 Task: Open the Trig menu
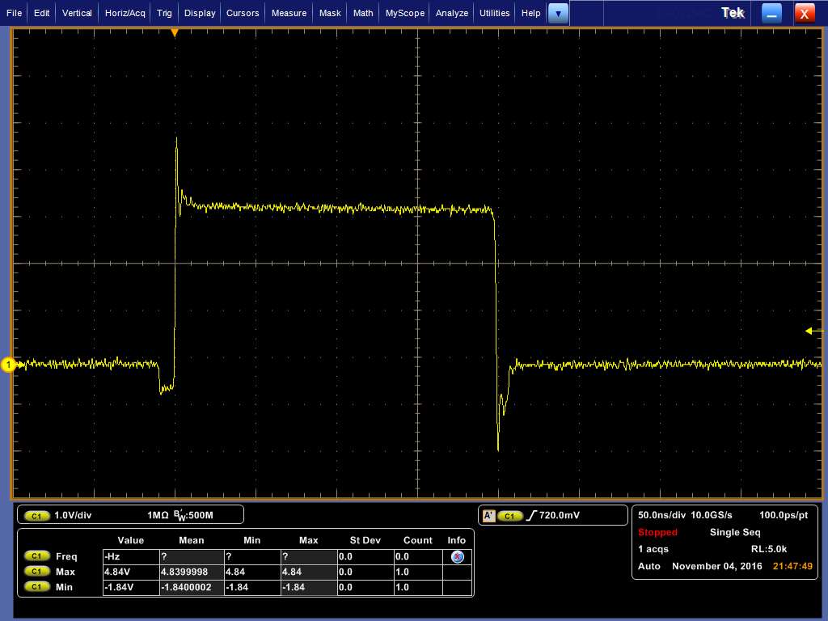164,12
